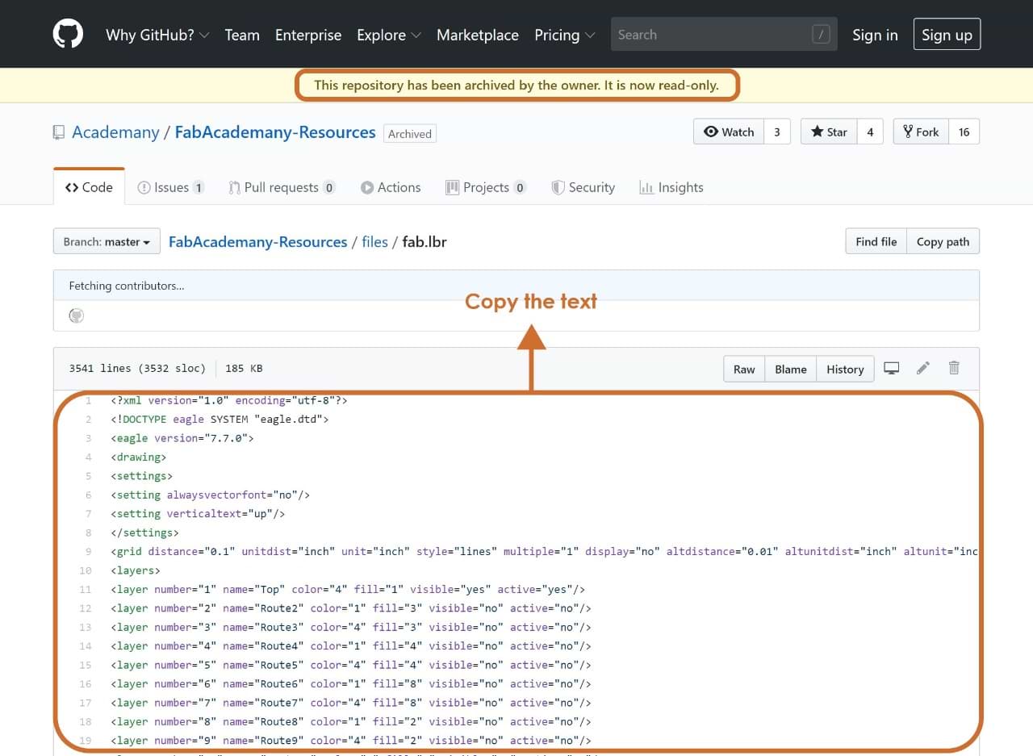The width and height of the screenshot is (1033, 756).
Task: Open the Pull requests tab
Action: coord(282,187)
